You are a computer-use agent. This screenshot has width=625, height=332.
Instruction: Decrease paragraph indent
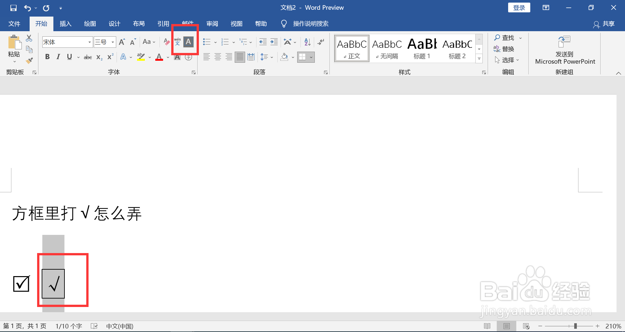pyautogui.click(x=263, y=42)
